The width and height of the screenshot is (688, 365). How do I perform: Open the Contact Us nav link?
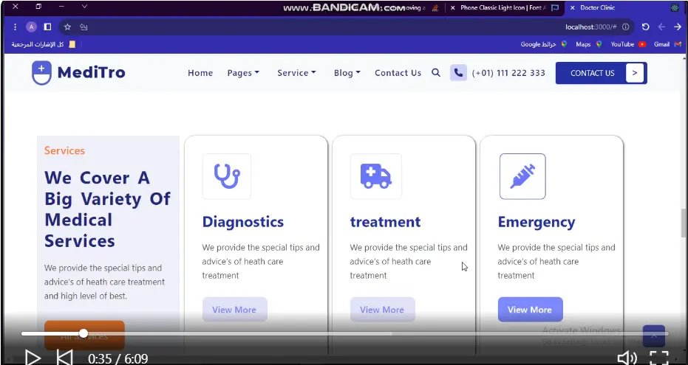398,73
